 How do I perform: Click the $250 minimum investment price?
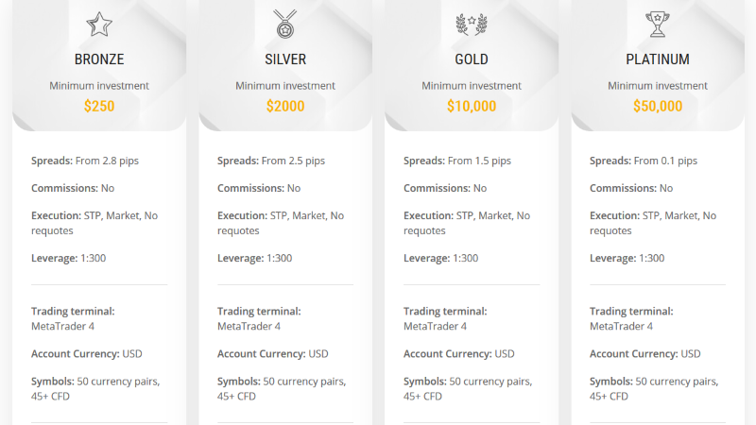99,106
